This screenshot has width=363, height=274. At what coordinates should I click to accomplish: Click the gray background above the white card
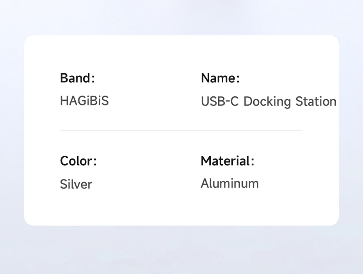(181, 18)
